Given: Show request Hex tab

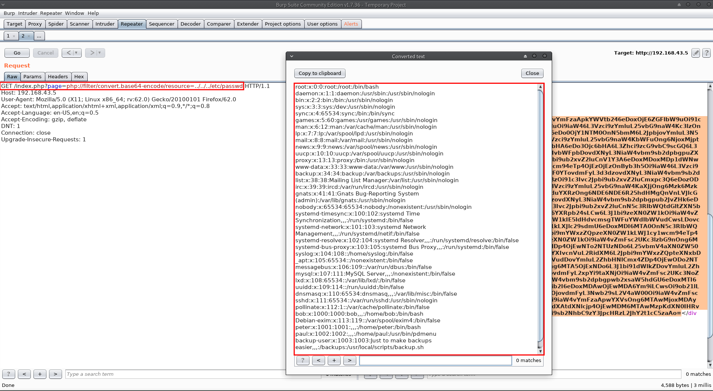Looking at the screenshot, I should [x=79, y=76].
